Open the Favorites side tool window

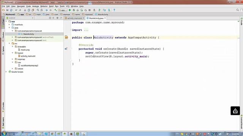point(3,107)
